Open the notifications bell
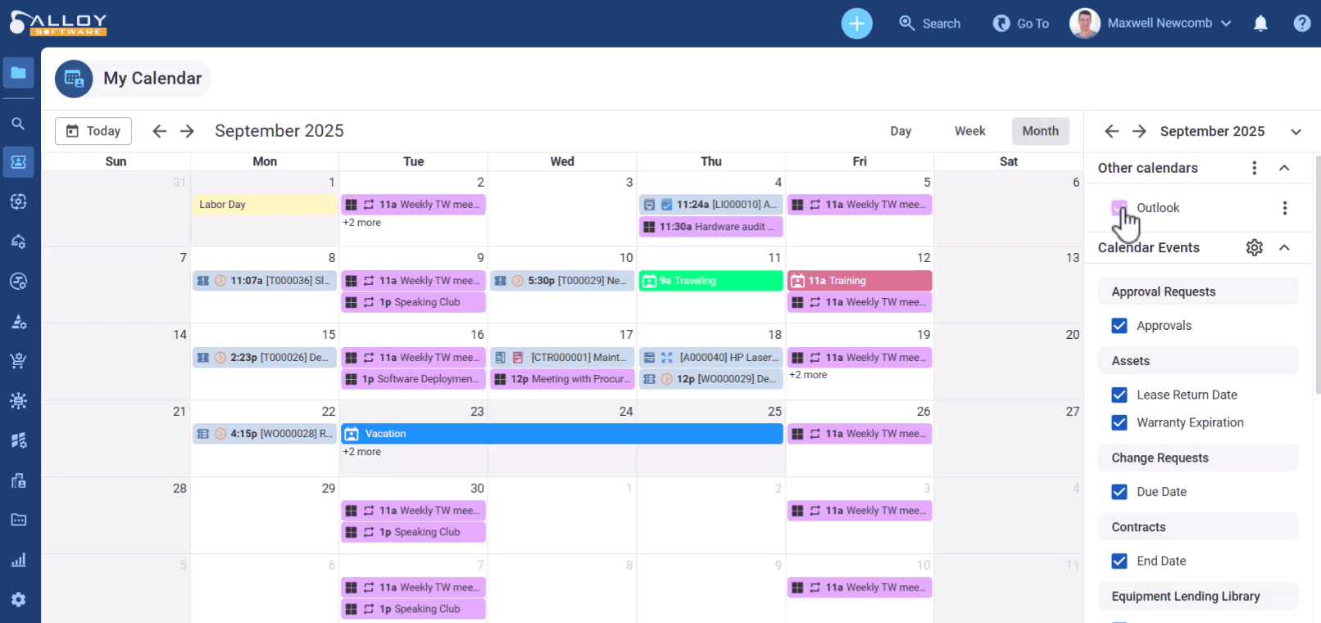1321x623 pixels. 1260,24
